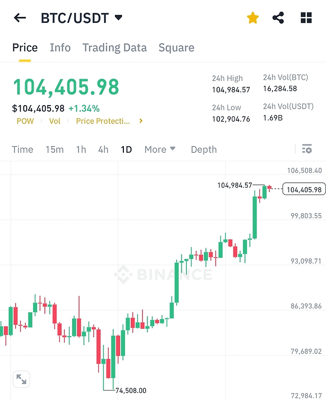Tap the POW tag
Image resolution: width=326 pixels, height=400 pixels.
25,121
